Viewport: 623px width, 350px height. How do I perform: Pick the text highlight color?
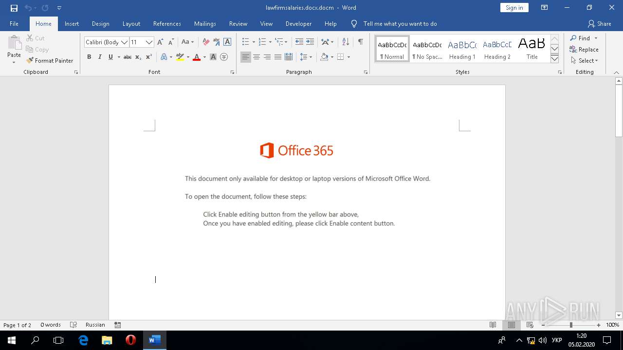pyautogui.click(x=180, y=57)
